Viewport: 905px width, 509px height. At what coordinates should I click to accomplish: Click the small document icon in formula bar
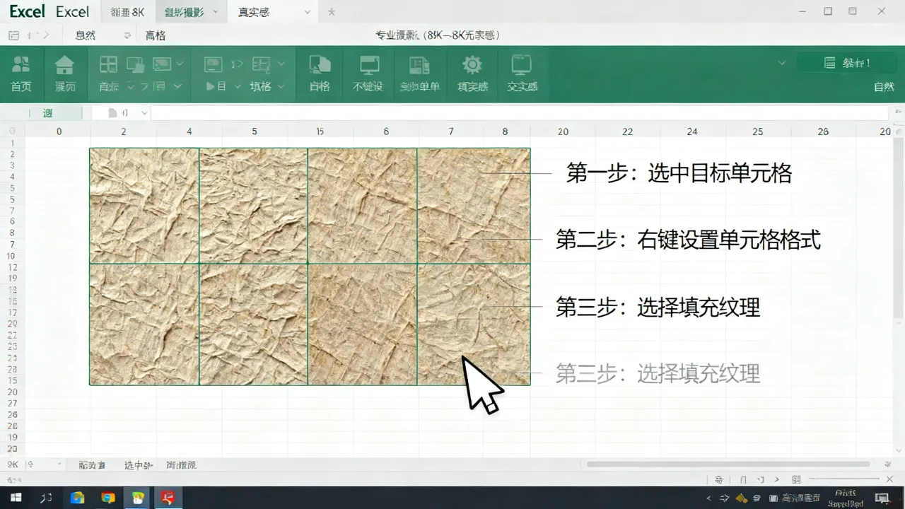point(112,113)
